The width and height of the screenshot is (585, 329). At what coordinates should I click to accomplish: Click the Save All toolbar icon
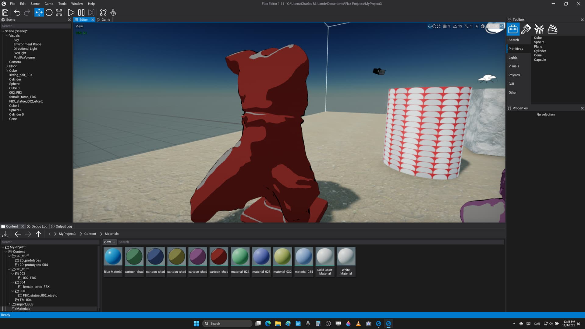[5, 12]
